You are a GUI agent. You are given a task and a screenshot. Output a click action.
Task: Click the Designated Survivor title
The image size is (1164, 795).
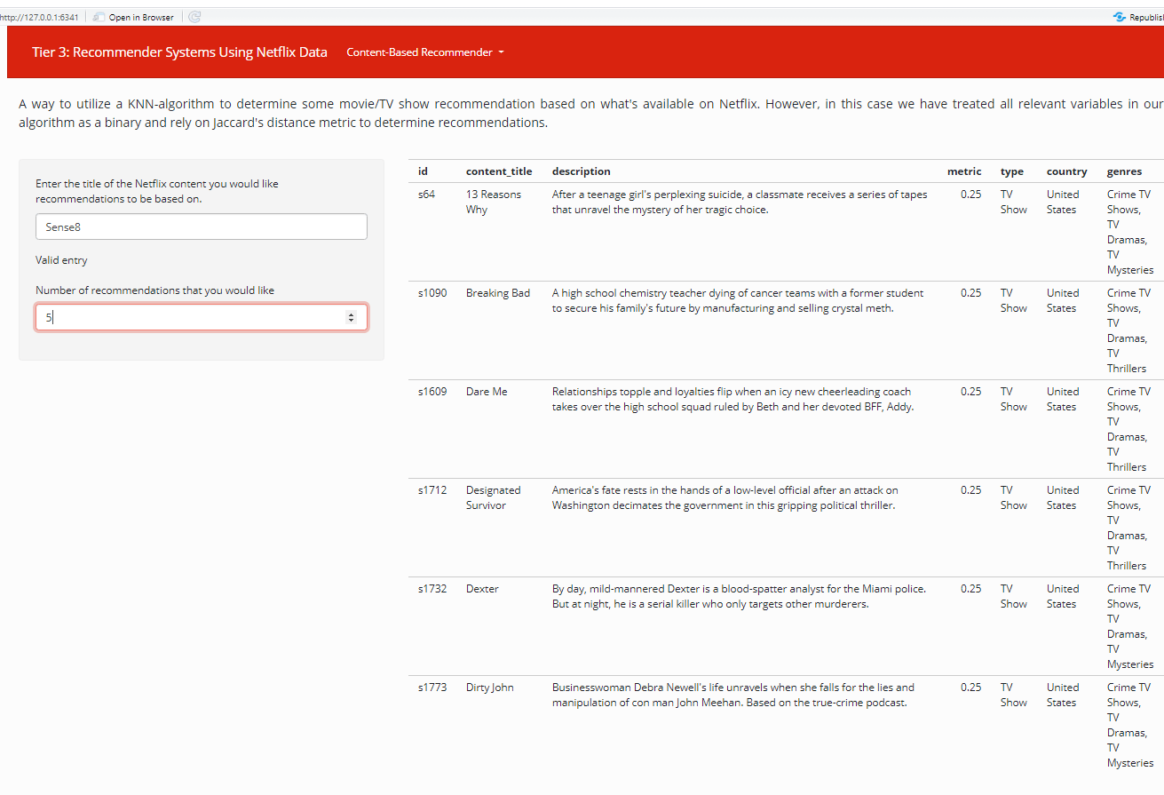coord(494,497)
